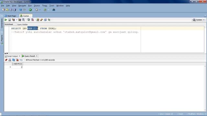Select the System worksheet tab
Image resolution: width=207 pixels, height=116 pixels.
26,16
